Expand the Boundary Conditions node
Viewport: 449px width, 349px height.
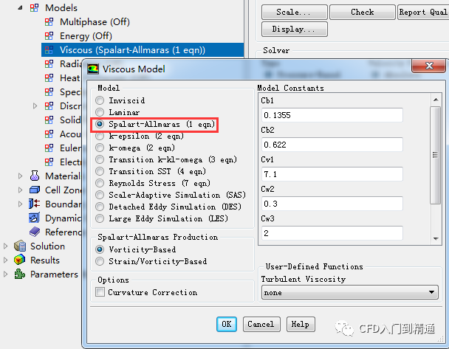click(21, 204)
